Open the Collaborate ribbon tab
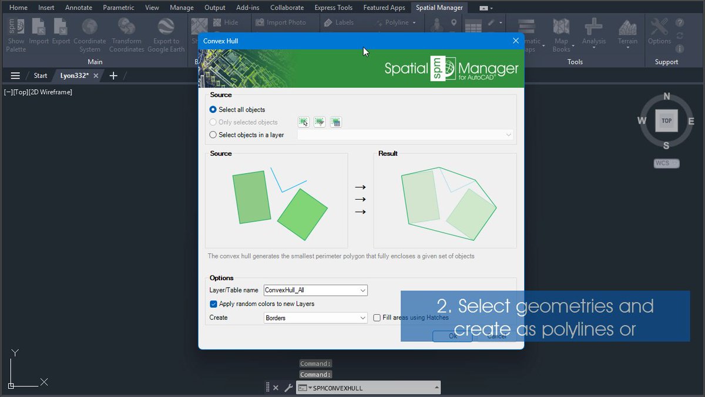Viewport: 705px width, 397px height. pos(287,8)
